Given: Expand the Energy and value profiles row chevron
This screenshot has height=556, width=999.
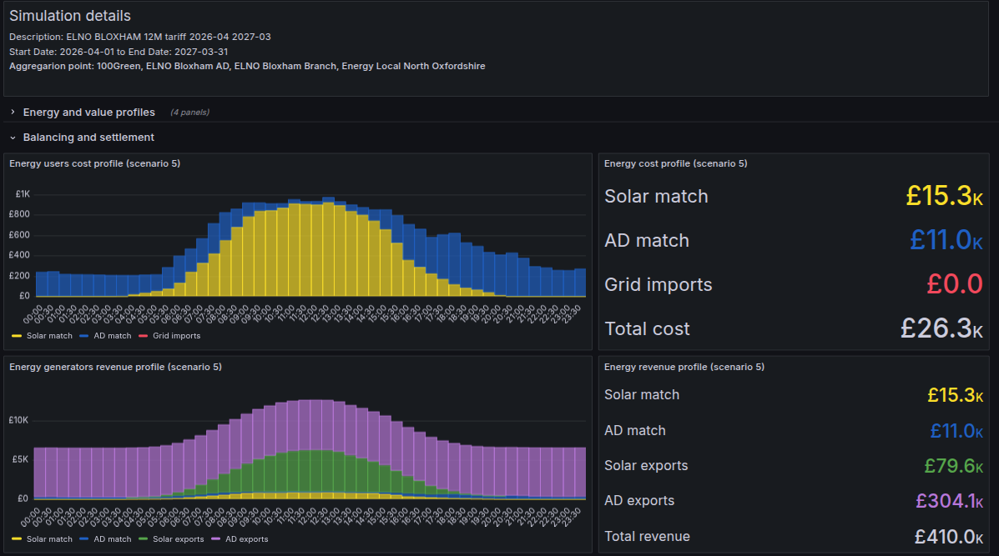Looking at the screenshot, I should click(x=13, y=113).
